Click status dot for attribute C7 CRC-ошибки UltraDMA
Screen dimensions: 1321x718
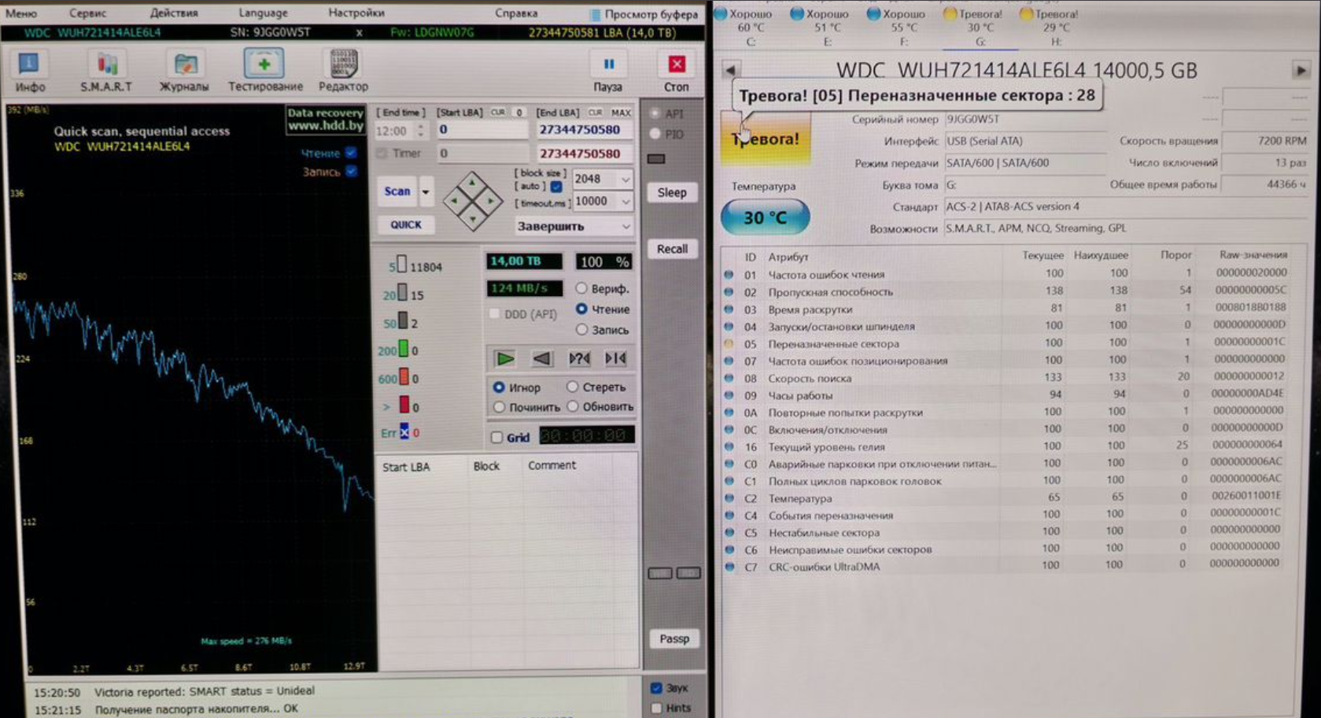[729, 567]
